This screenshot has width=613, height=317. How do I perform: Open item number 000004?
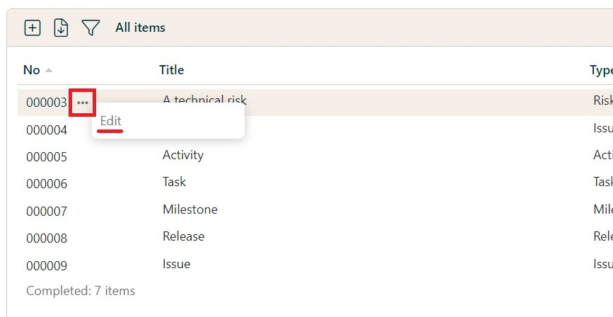[x=47, y=130]
